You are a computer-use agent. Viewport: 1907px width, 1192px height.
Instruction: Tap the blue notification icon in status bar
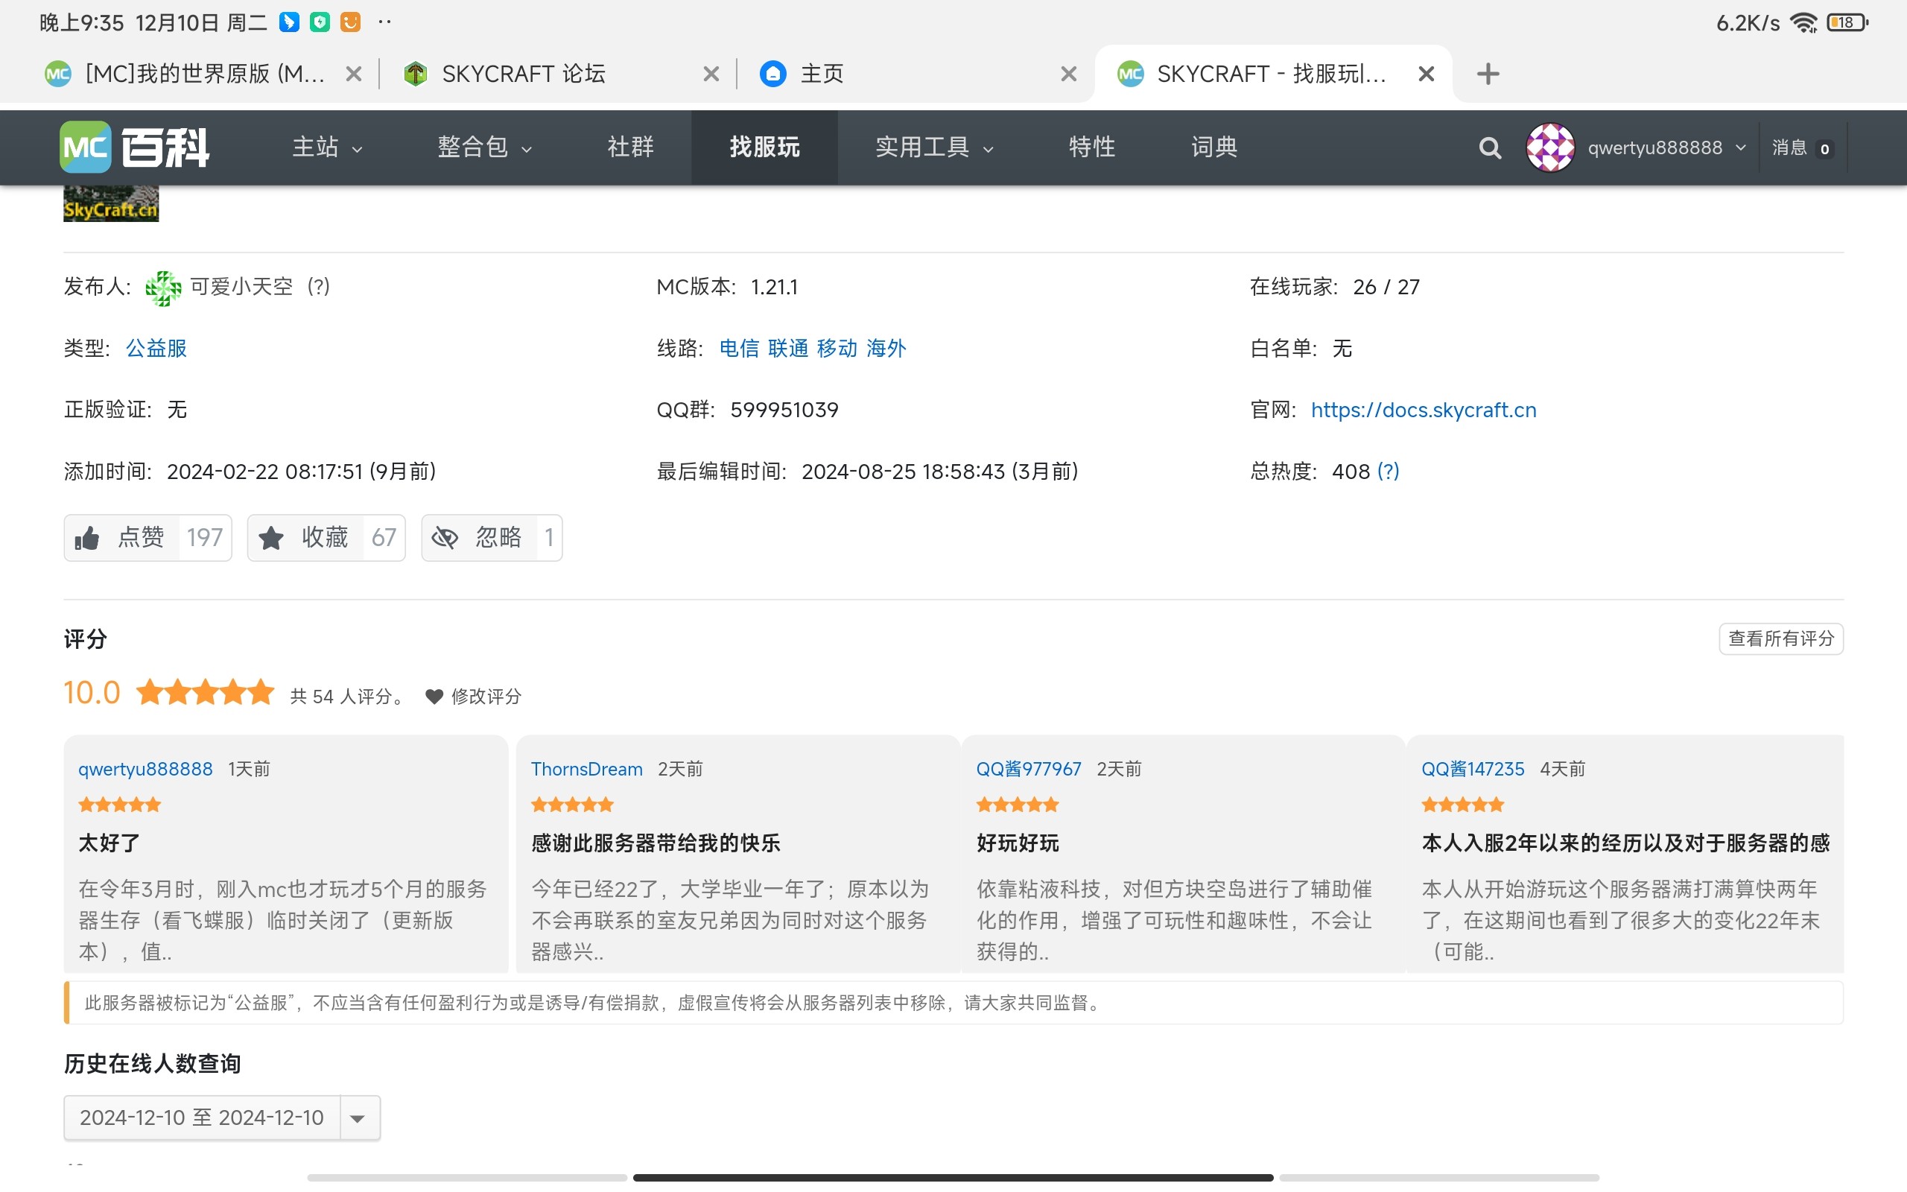click(289, 22)
